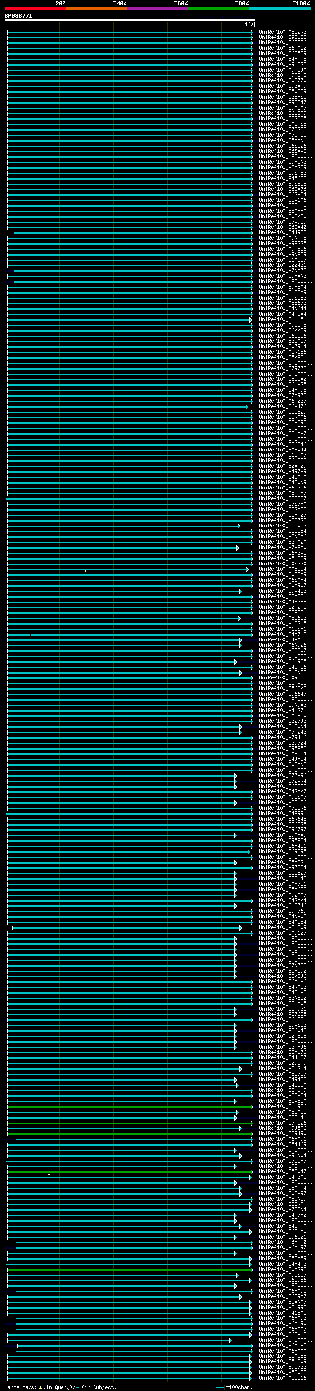Image resolution: width=315 pixels, height=1391 pixels.
Task: Click the orange ~40% identity legend bar
Action: 96,9
